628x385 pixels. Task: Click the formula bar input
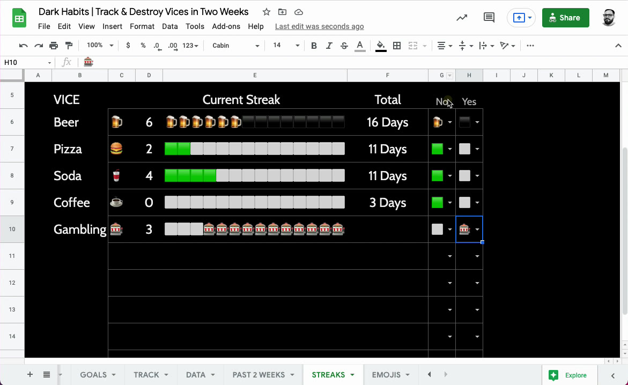[x=352, y=63]
